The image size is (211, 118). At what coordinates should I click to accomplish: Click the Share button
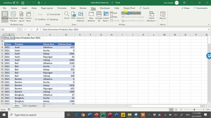pos(186,8)
